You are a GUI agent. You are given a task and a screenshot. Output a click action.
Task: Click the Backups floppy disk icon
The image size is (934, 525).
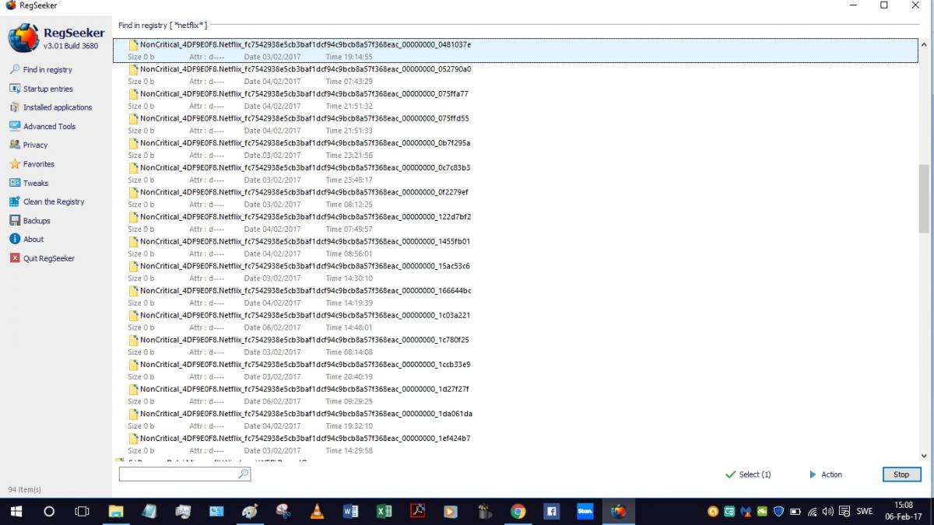[15, 220]
